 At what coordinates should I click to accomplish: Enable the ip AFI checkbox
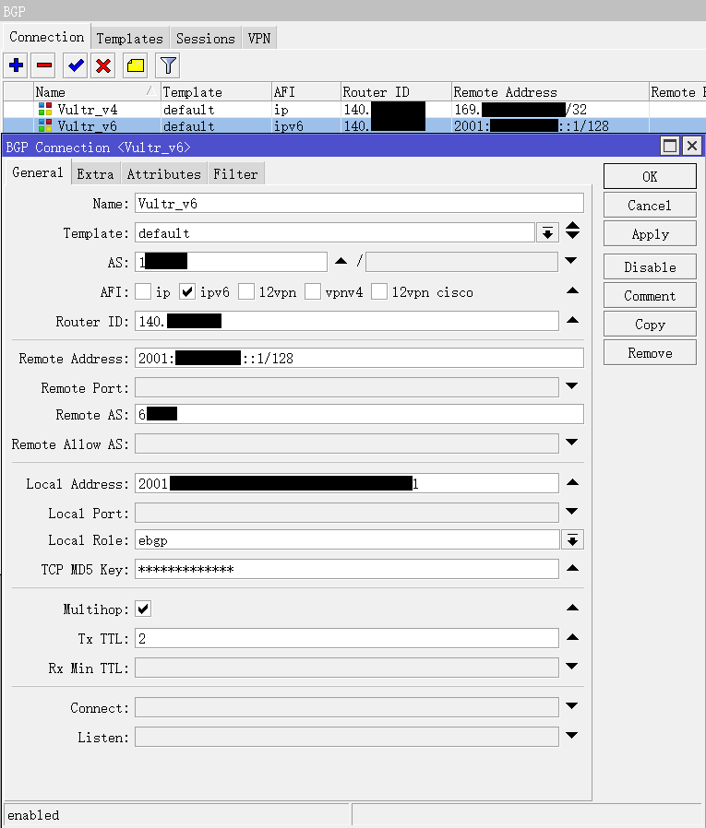click(x=143, y=291)
